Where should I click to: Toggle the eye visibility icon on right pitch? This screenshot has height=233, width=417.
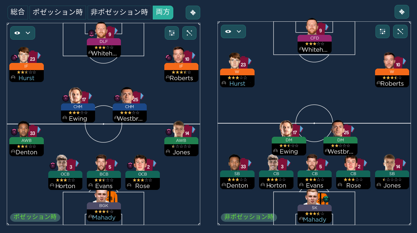point(228,31)
